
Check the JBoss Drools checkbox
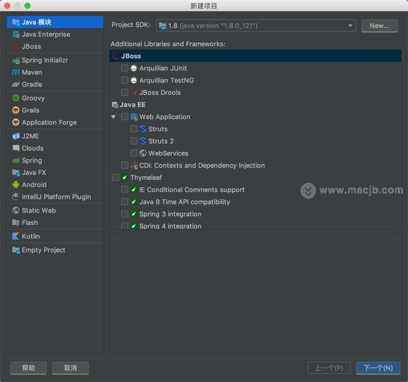click(x=125, y=92)
